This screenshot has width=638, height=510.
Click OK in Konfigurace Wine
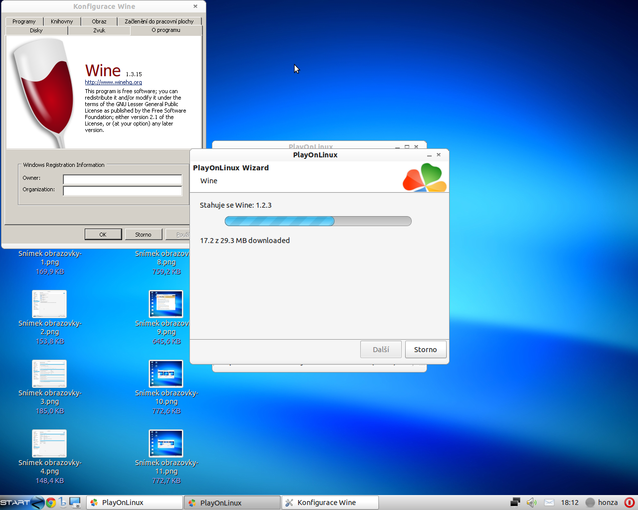pyautogui.click(x=103, y=235)
